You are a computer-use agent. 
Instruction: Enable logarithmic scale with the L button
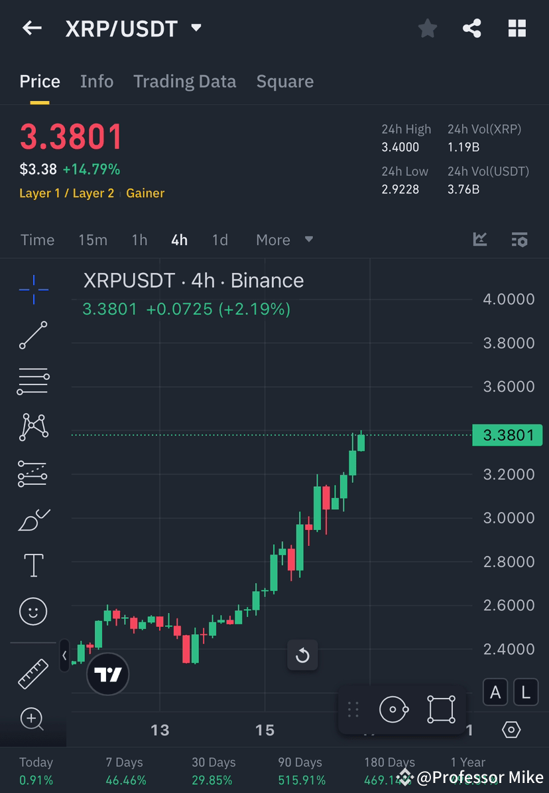point(525,692)
